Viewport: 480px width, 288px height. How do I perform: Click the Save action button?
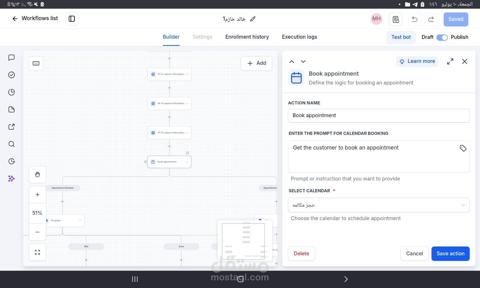pyautogui.click(x=450, y=254)
